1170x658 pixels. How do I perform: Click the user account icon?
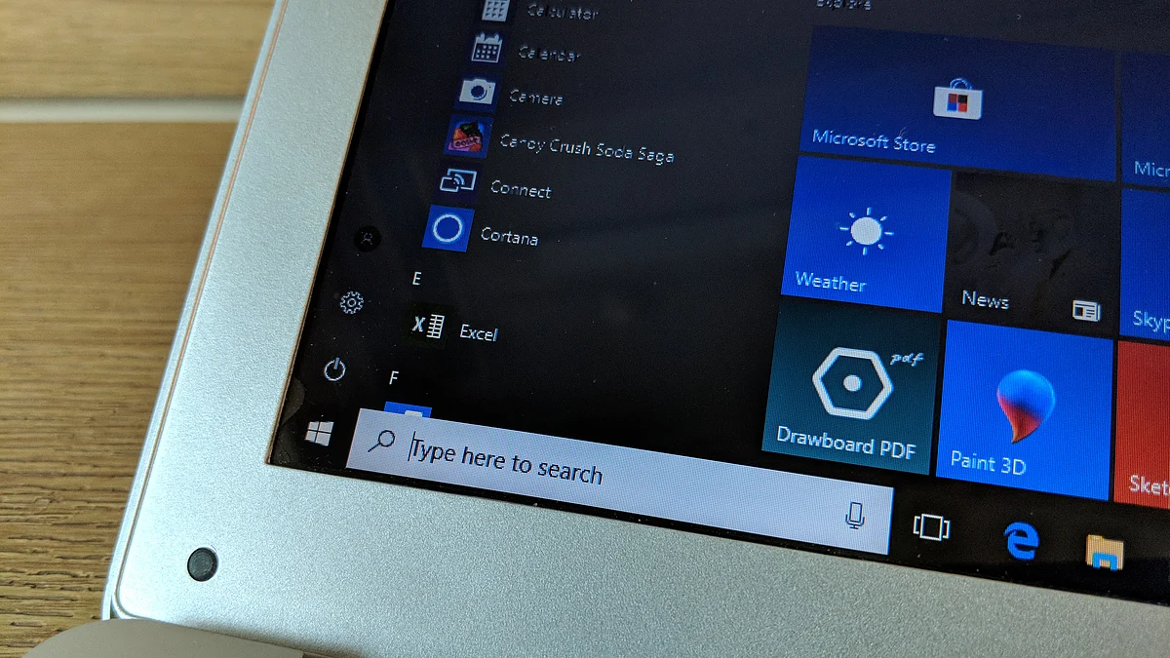[368, 237]
